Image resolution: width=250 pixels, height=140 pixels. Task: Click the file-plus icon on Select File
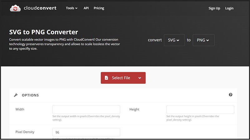(106, 78)
